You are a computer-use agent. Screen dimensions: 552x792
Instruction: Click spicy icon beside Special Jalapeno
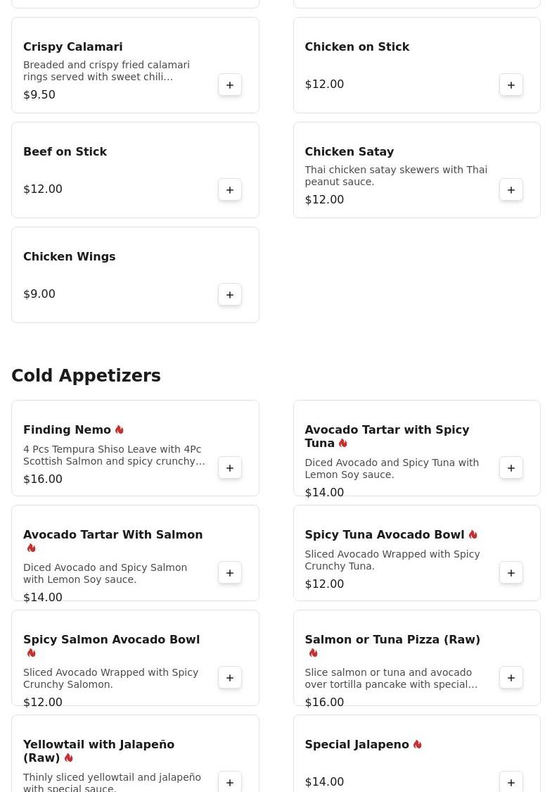coord(418,744)
